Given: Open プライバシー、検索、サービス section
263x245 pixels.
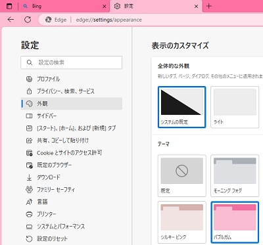Looking at the screenshot, I should coord(72,91).
